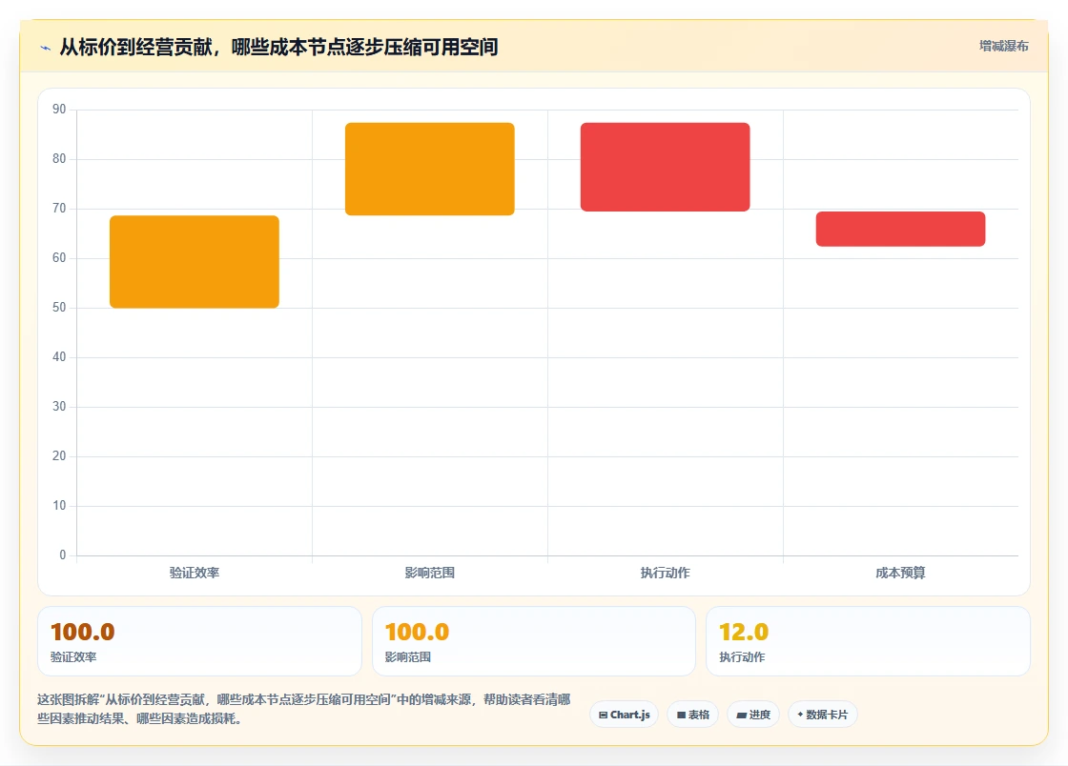The image size is (1068, 766).
Task: Click the chart title 从标价到经营贡献
Action: (x=278, y=47)
